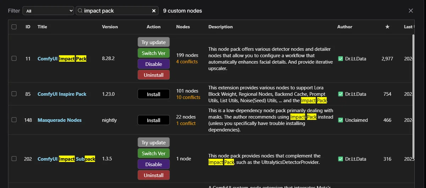This screenshot has width=426, height=188.
Task: Click ID 148 cell
Action: [x=28, y=120]
